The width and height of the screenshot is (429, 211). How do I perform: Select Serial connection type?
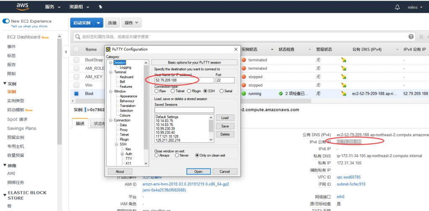coord(221,91)
